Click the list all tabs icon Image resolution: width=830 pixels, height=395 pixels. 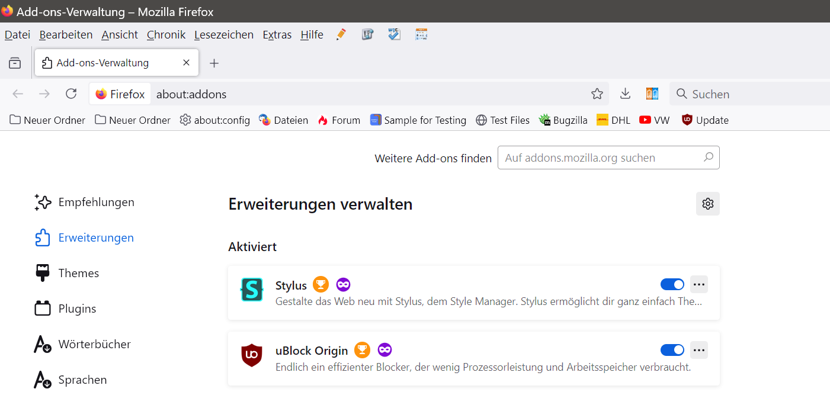click(x=15, y=63)
